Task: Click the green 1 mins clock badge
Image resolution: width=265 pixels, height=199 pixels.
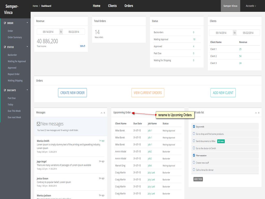Action: click(221, 141)
